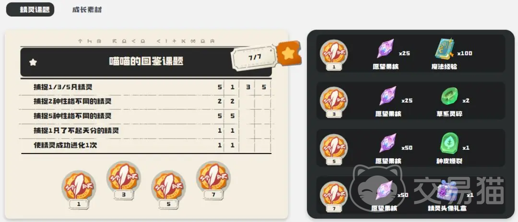The image size is (518, 222).
Task: Click the 魔法经验 book reward icon
Action: coord(445,48)
